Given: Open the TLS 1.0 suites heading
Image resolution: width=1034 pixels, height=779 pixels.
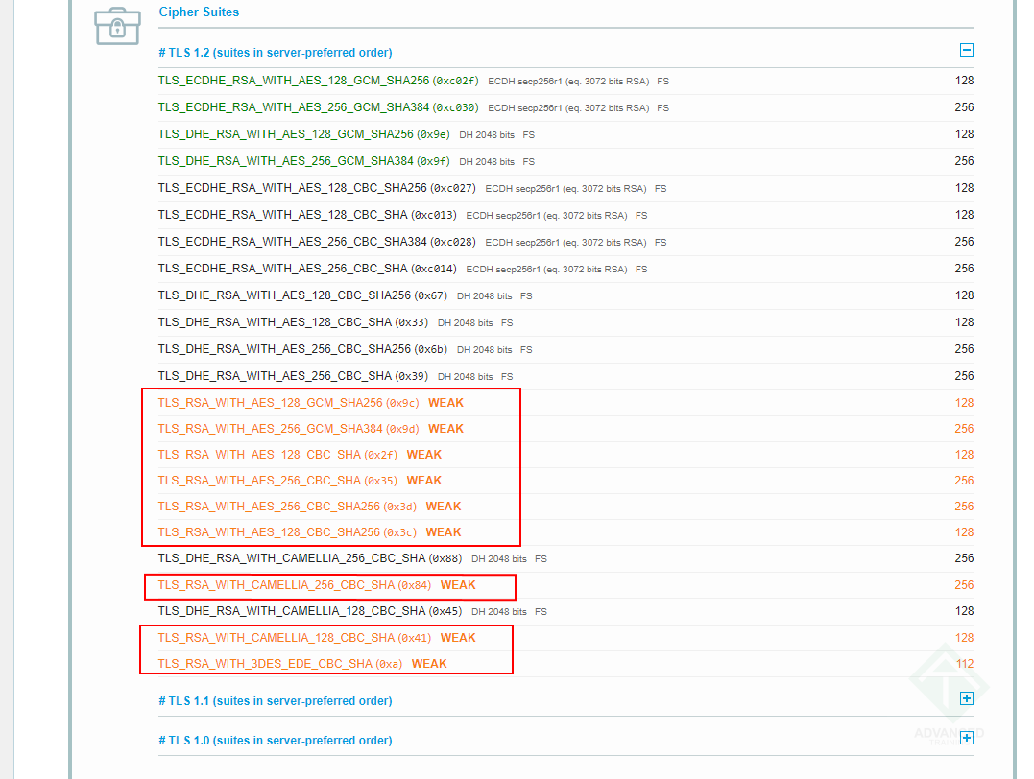Looking at the screenshot, I should [x=275, y=741].
